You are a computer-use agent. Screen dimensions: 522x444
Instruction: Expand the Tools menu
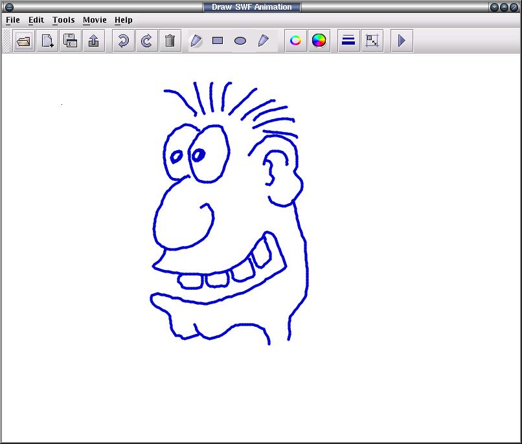63,20
